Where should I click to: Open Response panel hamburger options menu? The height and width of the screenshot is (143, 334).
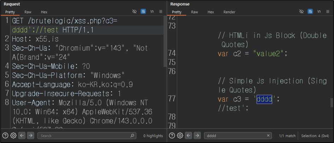point(328,12)
